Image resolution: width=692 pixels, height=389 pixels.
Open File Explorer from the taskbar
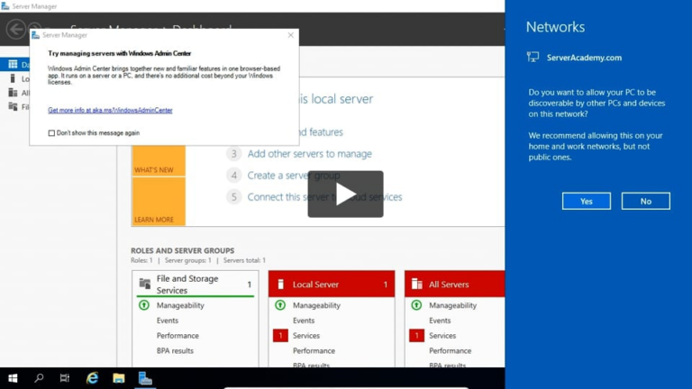coord(118,378)
